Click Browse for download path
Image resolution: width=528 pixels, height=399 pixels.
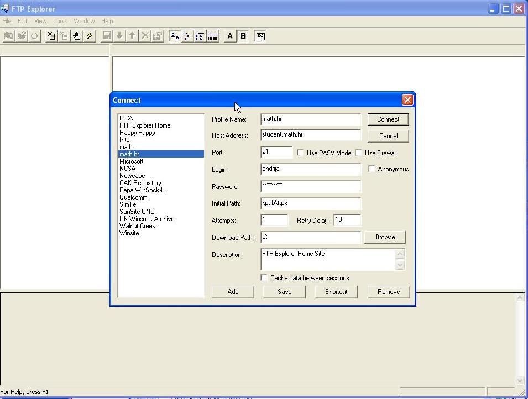tap(385, 237)
